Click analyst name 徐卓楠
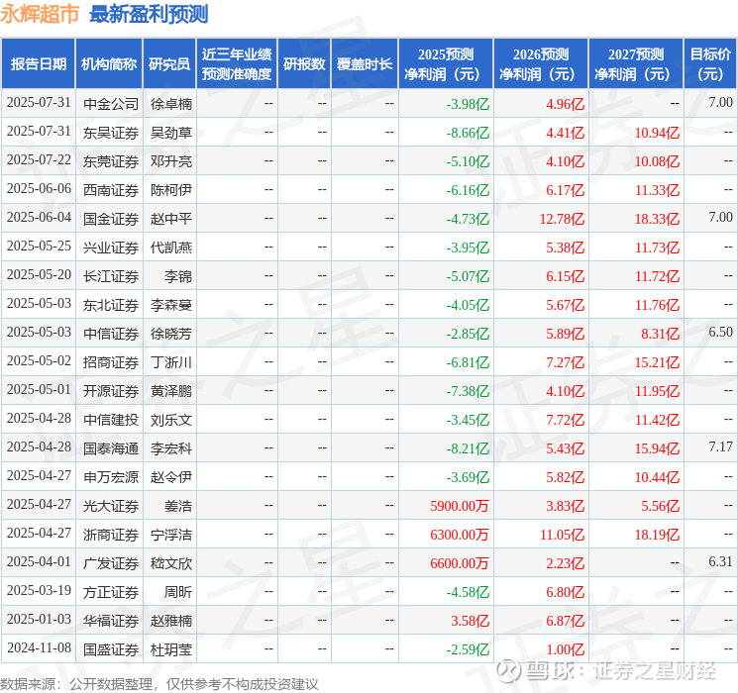This screenshot has height=693, width=738. pos(171,104)
